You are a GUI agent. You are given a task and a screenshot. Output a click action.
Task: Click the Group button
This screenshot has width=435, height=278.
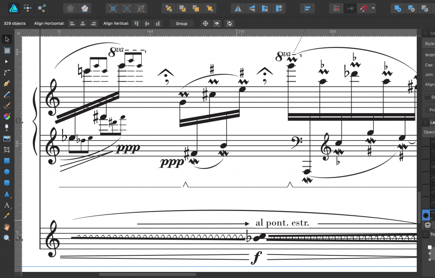[181, 23]
